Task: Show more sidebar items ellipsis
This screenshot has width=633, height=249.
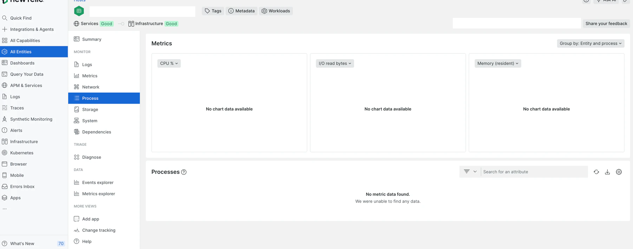Action: (x=5, y=209)
